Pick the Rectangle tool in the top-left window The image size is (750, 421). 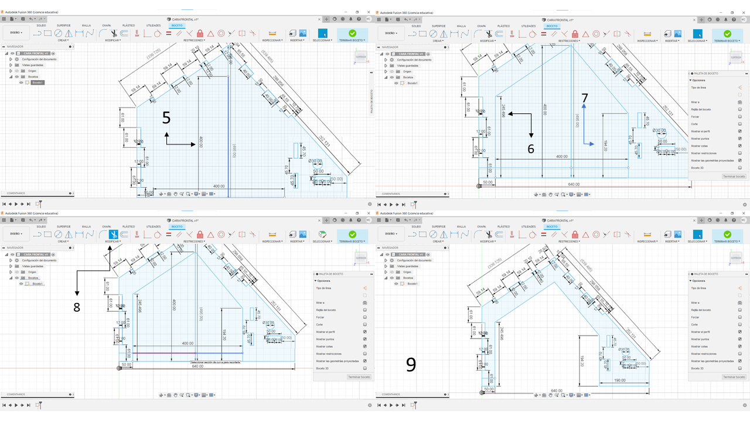click(47, 33)
